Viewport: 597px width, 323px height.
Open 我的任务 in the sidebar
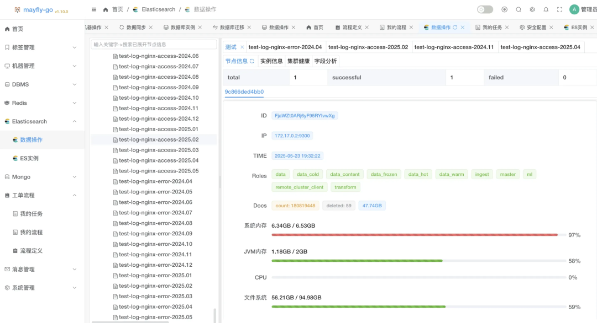pos(42,214)
